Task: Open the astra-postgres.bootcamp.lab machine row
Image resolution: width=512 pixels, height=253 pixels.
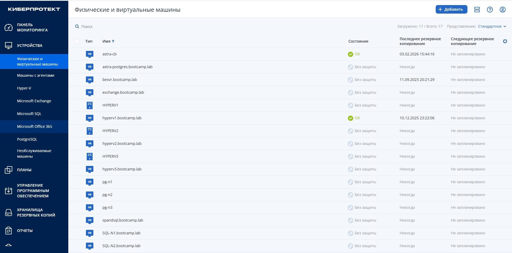Action: point(127,67)
